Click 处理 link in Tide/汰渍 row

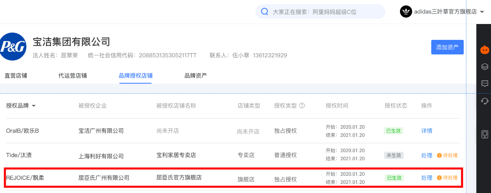pyautogui.click(x=427, y=155)
